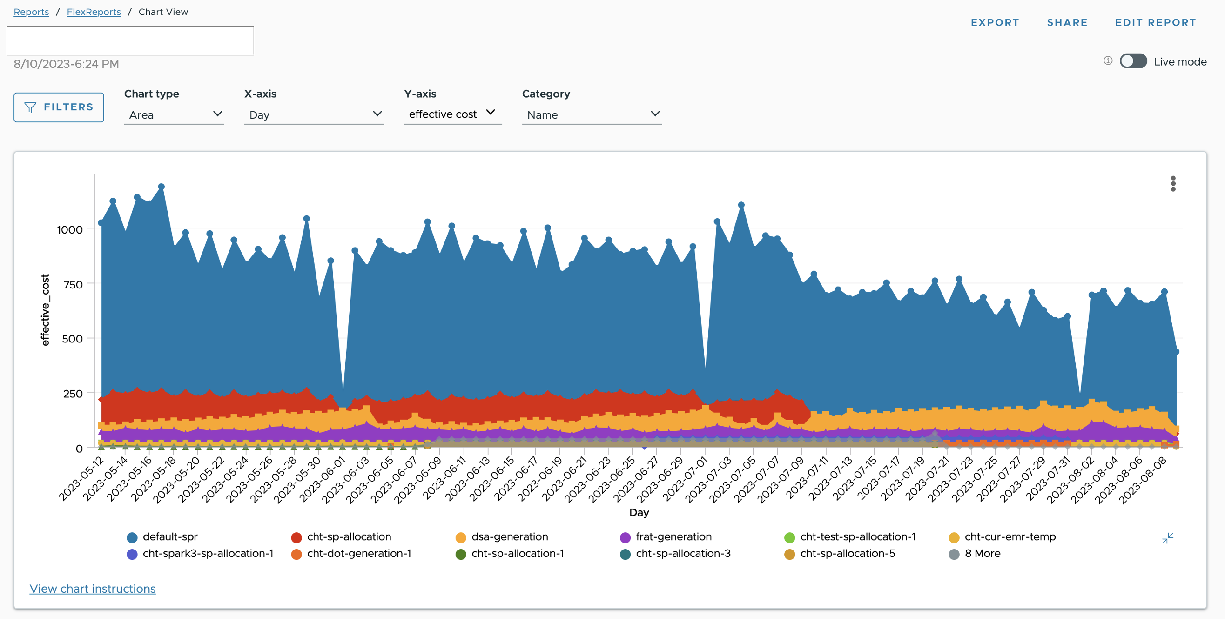Image resolution: width=1225 pixels, height=630 pixels.
Task: Enable the Live mode switch
Action: coord(1133,61)
